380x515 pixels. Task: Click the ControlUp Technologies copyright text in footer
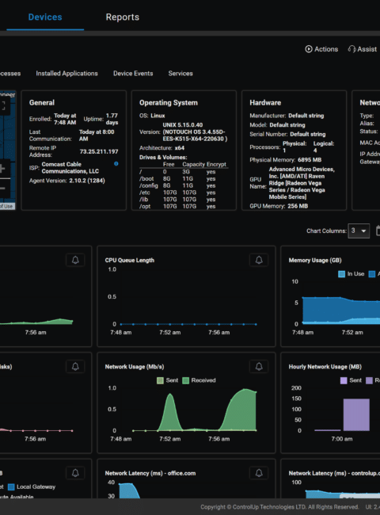tap(279, 507)
